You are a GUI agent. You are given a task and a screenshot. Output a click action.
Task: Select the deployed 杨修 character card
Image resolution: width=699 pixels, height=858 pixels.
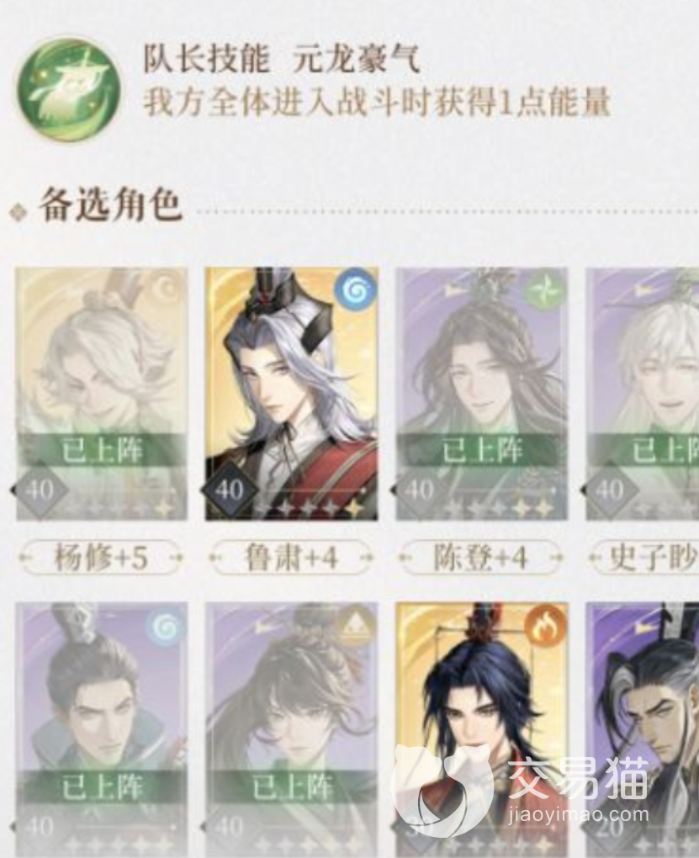click(102, 394)
